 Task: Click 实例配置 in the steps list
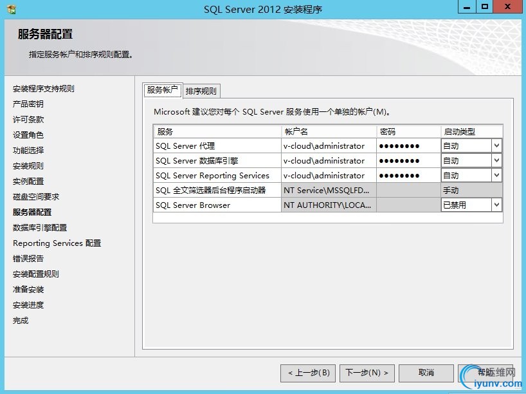28,182
